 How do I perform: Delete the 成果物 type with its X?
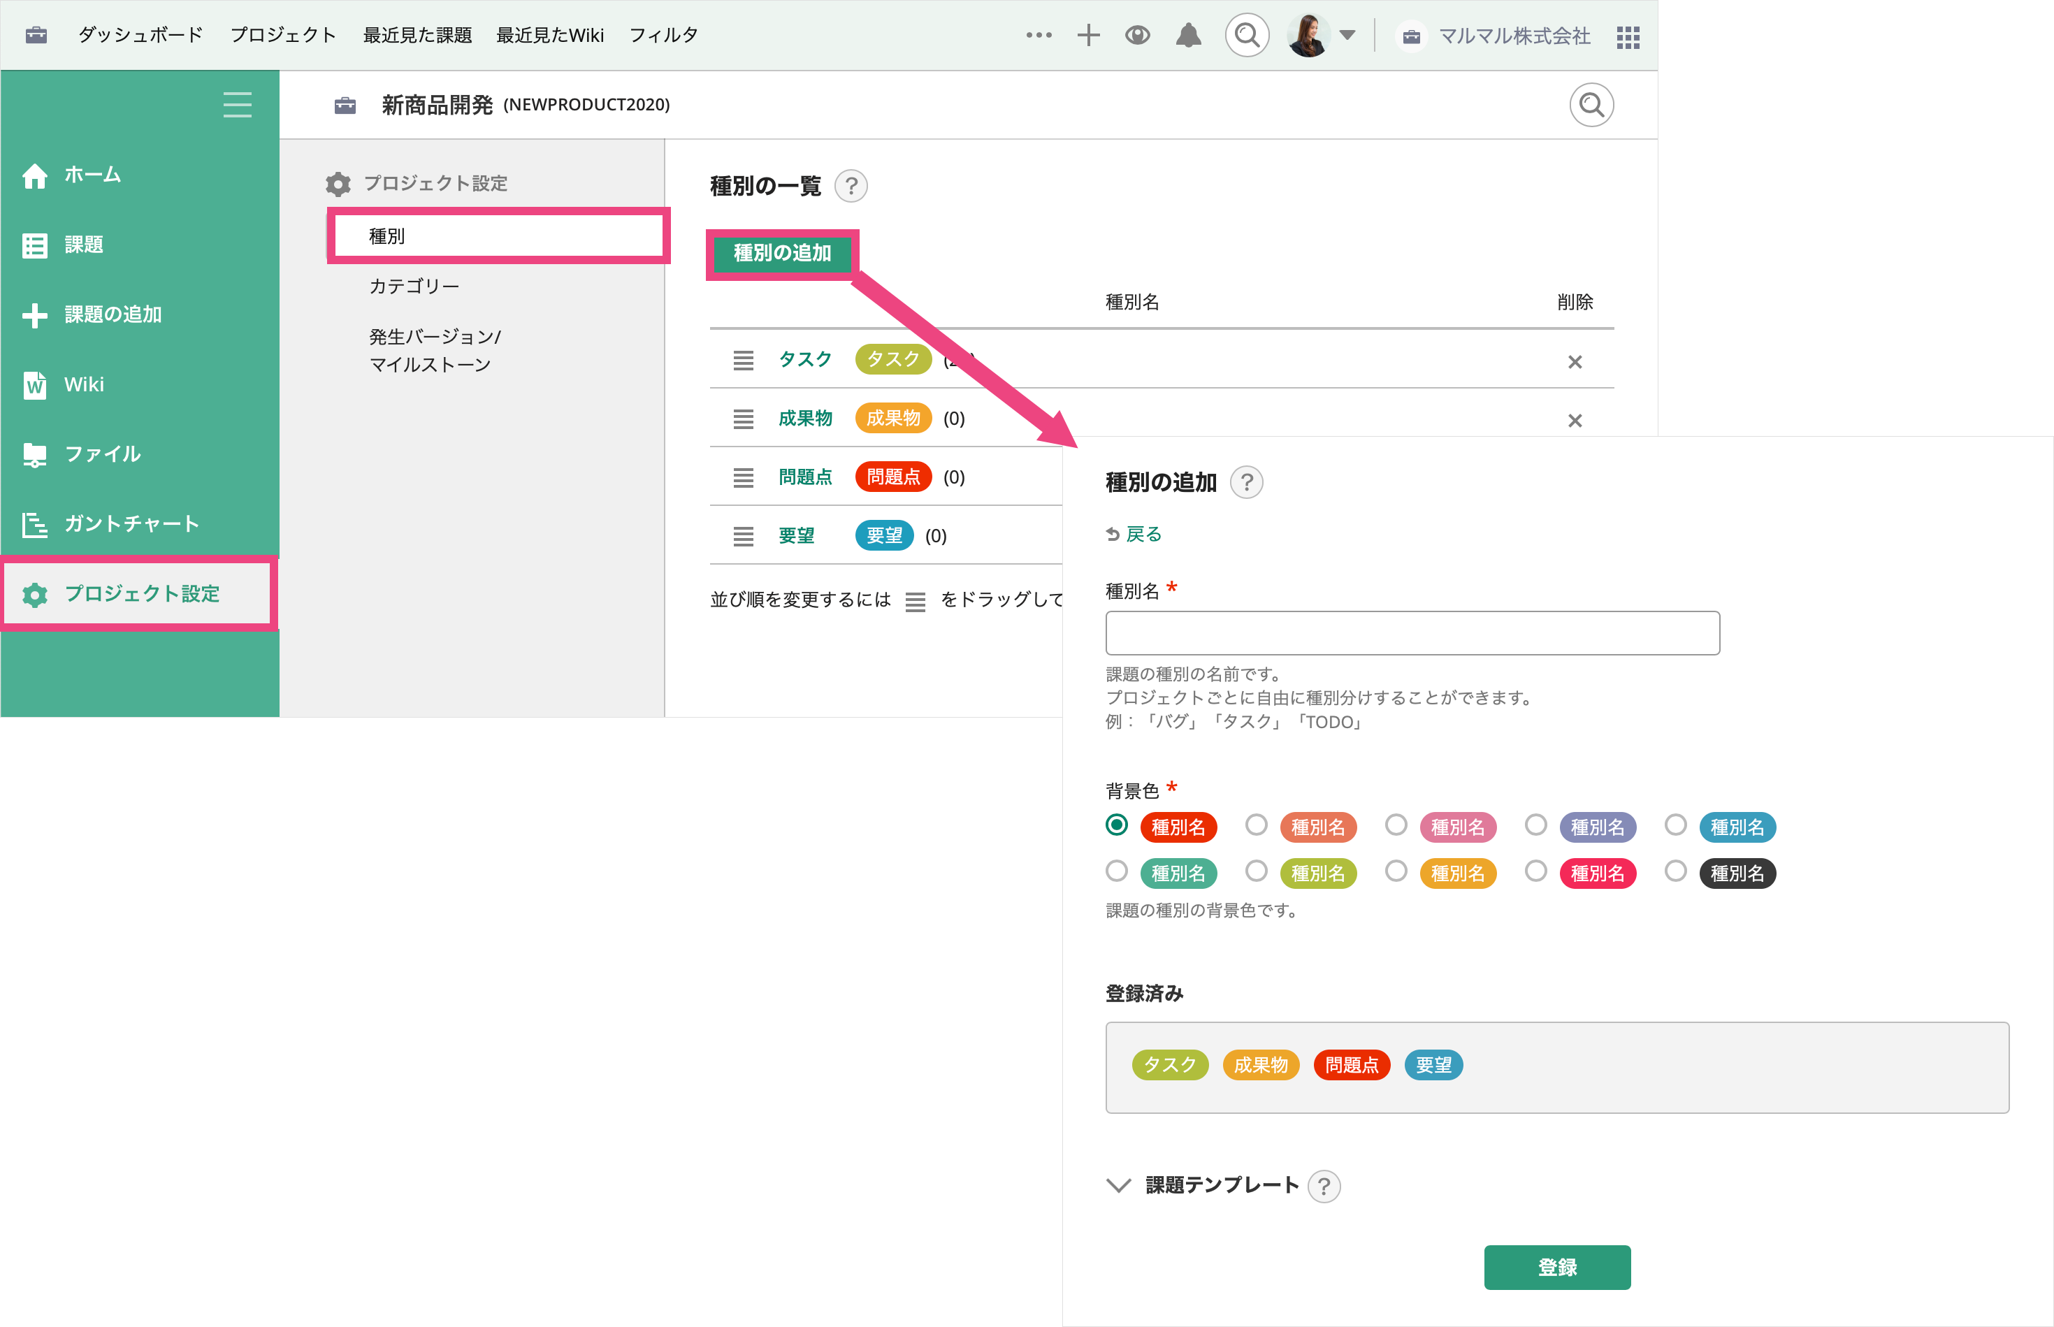tap(1575, 421)
